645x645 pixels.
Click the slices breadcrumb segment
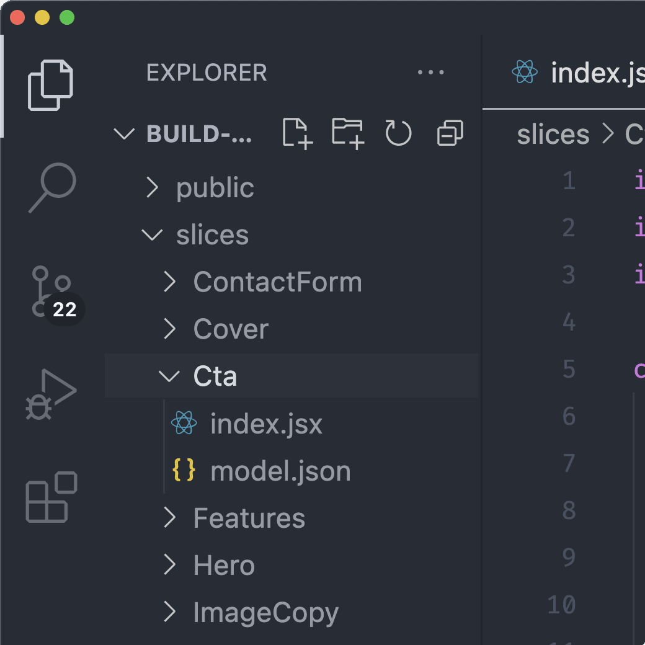(553, 135)
